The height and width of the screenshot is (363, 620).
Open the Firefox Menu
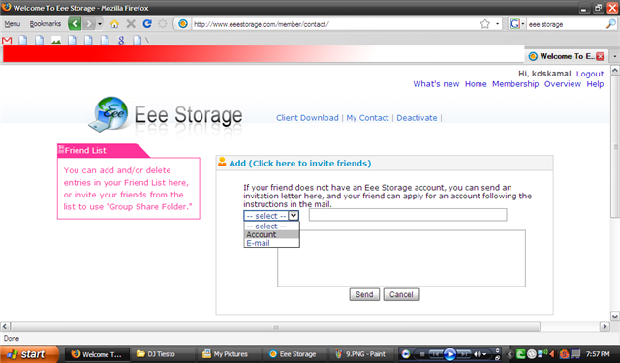coord(13,24)
